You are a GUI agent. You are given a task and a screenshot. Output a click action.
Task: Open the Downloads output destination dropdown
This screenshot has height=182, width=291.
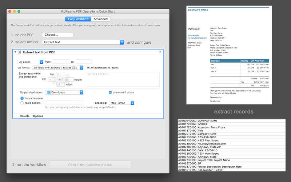point(64,92)
